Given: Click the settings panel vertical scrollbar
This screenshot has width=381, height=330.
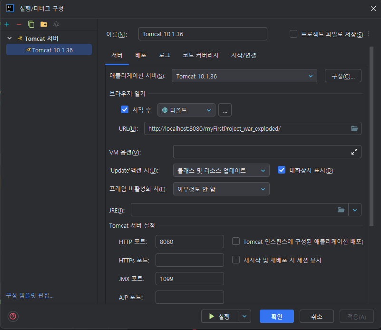Looking at the screenshot, I should click(x=371, y=136).
